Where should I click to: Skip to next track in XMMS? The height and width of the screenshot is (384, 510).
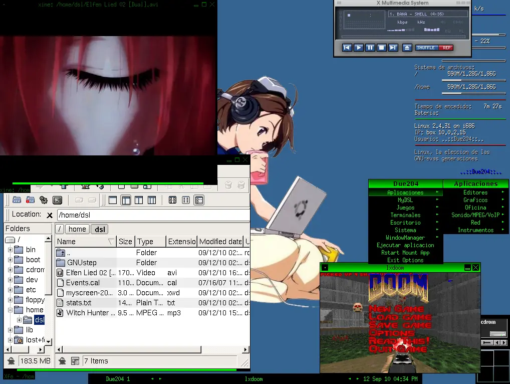(x=393, y=48)
